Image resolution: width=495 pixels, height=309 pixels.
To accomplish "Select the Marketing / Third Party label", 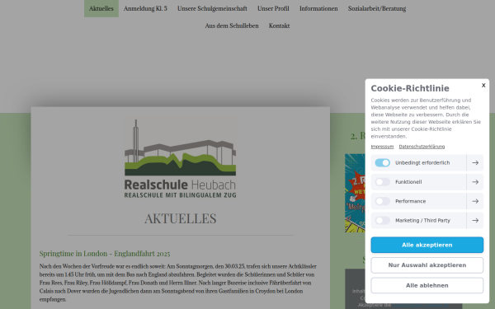I will click(x=422, y=220).
